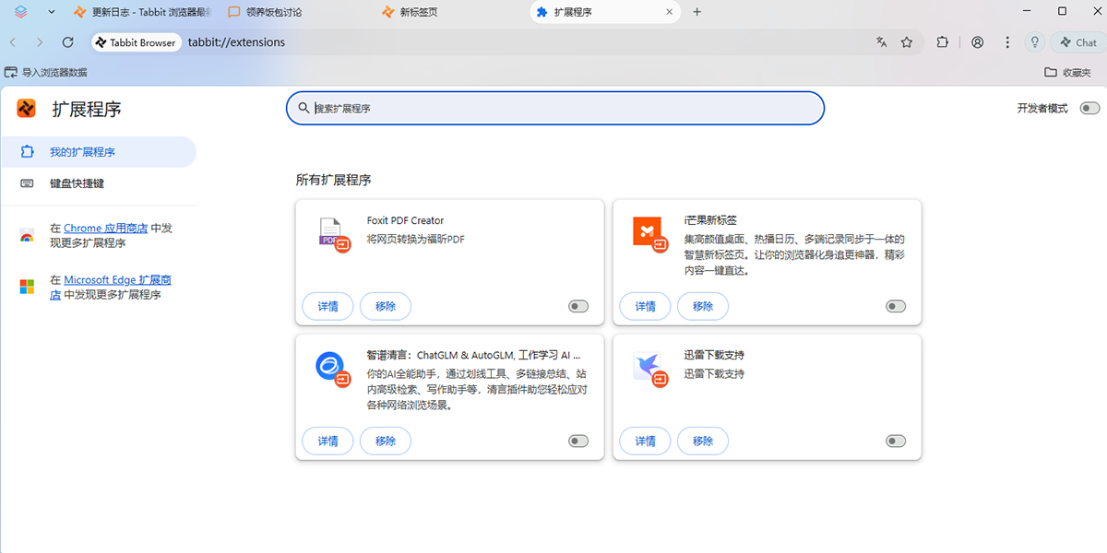Switch to the 领养饭包讨论 tab
This screenshot has width=1107, height=553.
point(296,12)
